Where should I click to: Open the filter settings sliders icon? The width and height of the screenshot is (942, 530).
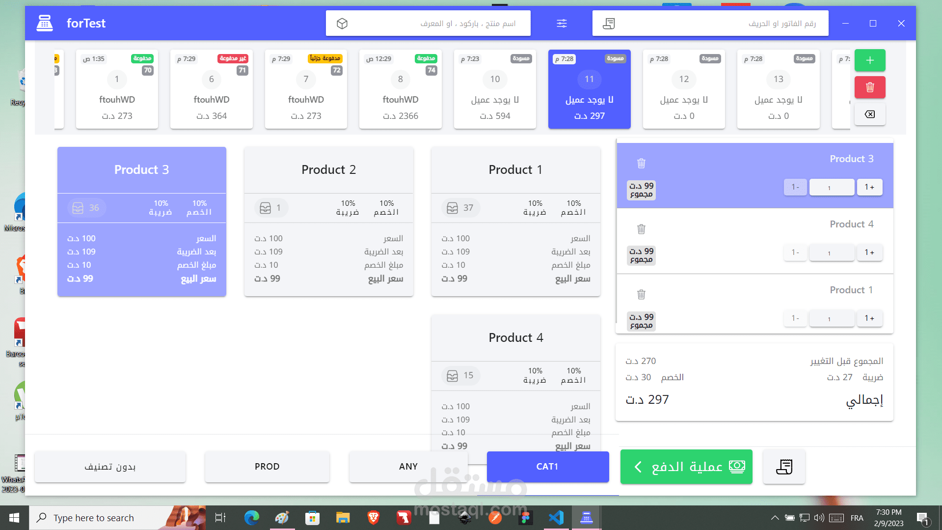(562, 23)
